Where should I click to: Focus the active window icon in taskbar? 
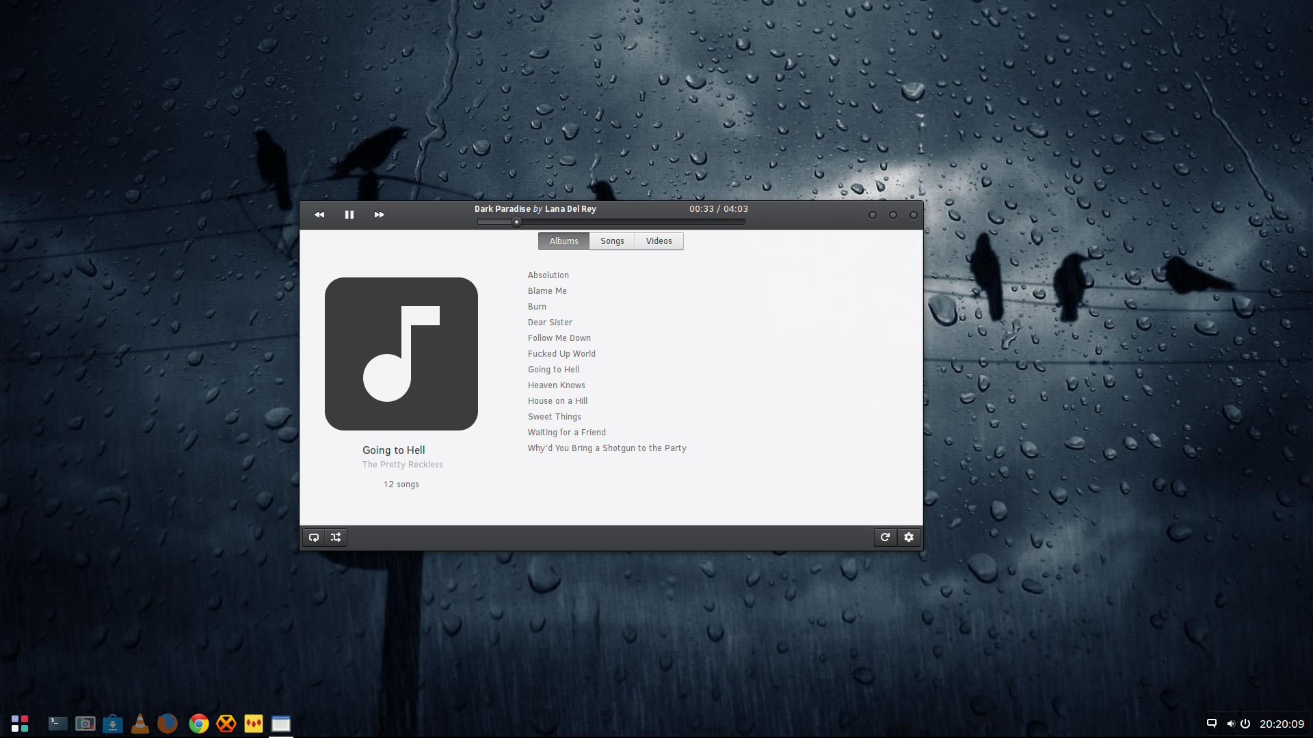[x=281, y=724]
